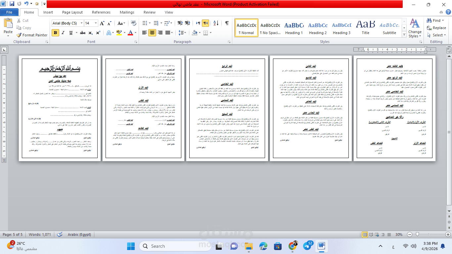
Task: Clear formatting with the eraser icon
Action: click(134, 23)
